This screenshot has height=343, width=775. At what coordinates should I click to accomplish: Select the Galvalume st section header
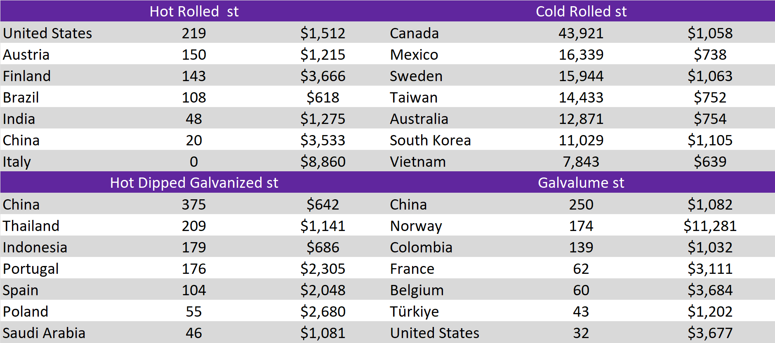[581, 182]
